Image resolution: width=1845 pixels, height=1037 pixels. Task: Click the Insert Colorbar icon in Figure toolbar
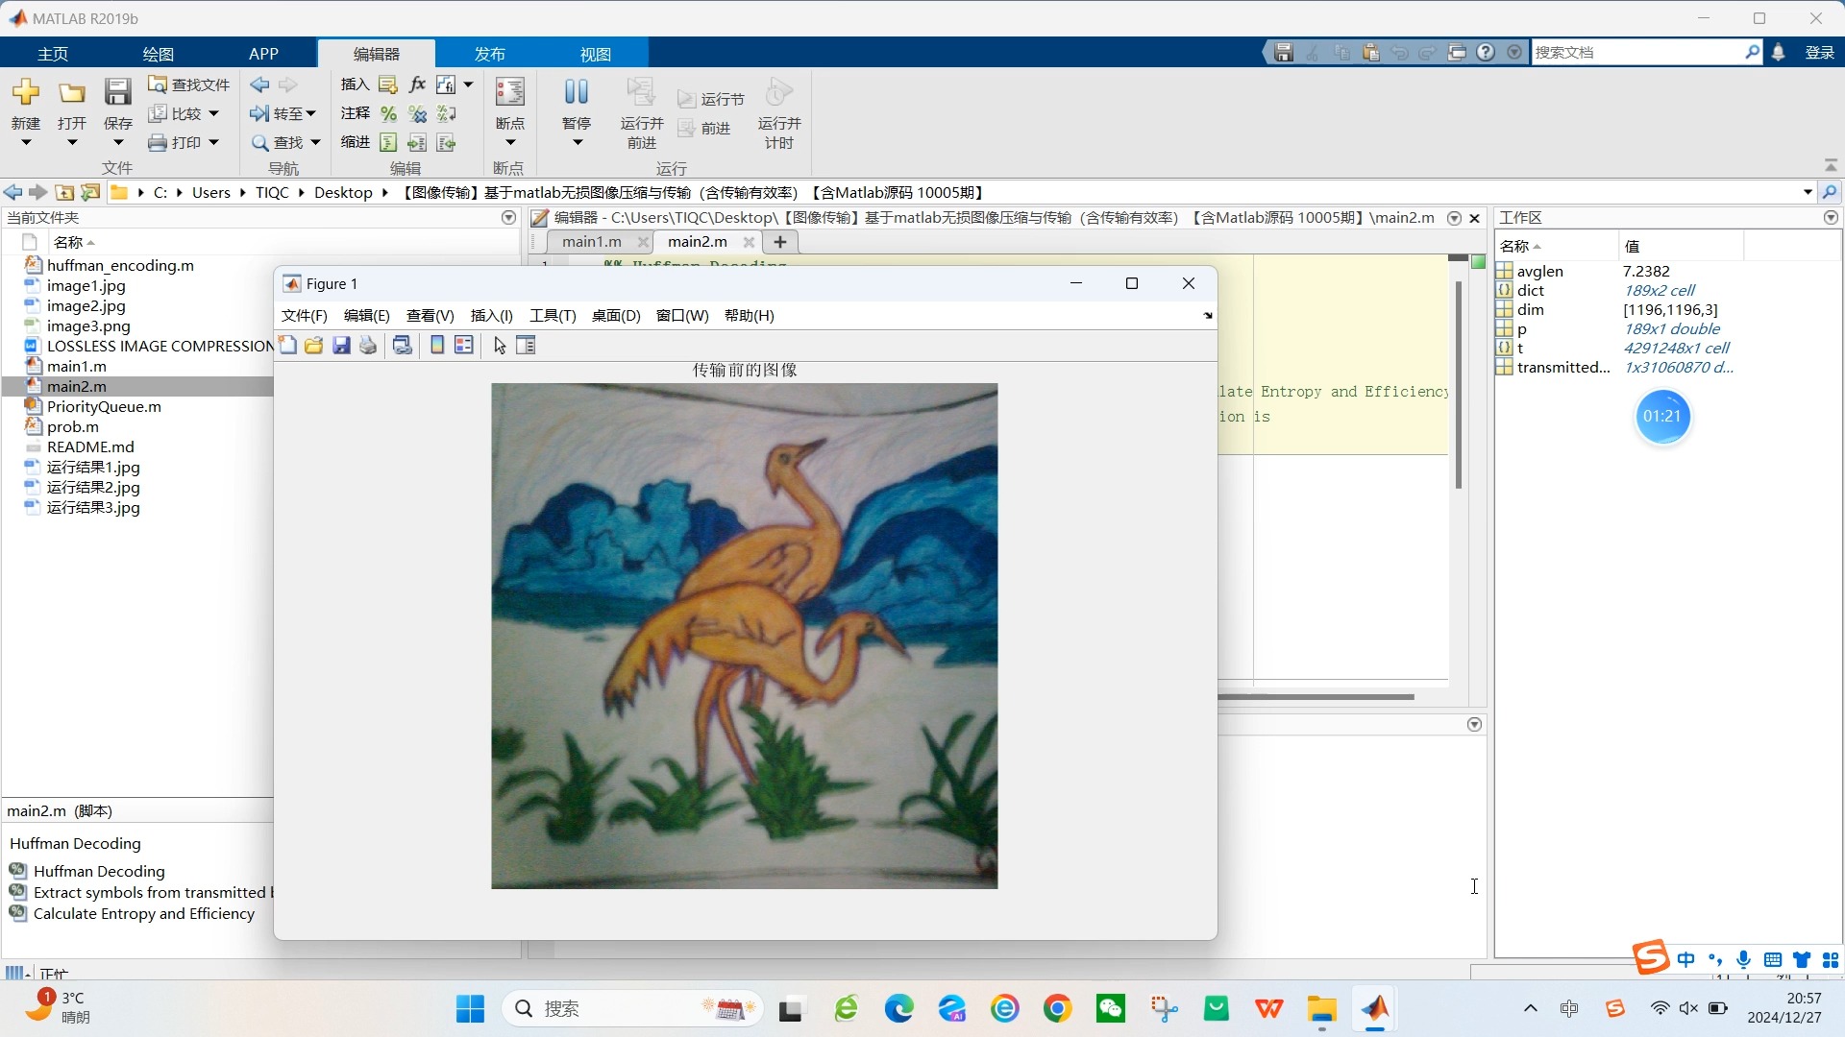437,346
